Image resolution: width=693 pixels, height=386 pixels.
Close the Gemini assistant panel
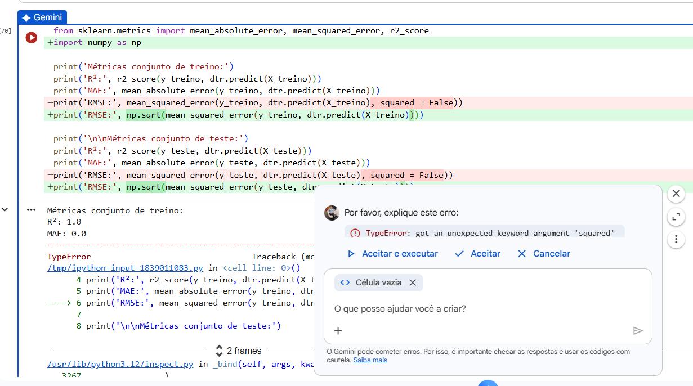click(x=676, y=194)
